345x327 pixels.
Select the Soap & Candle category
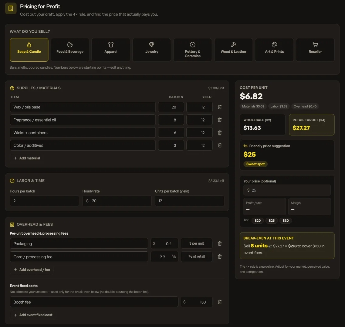coord(29,50)
